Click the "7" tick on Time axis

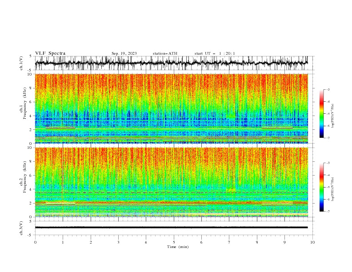[229, 242]
